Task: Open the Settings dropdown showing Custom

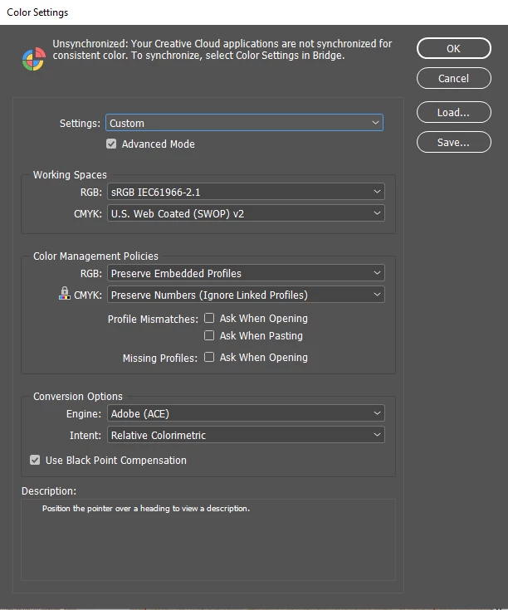Action: (244, 123)
